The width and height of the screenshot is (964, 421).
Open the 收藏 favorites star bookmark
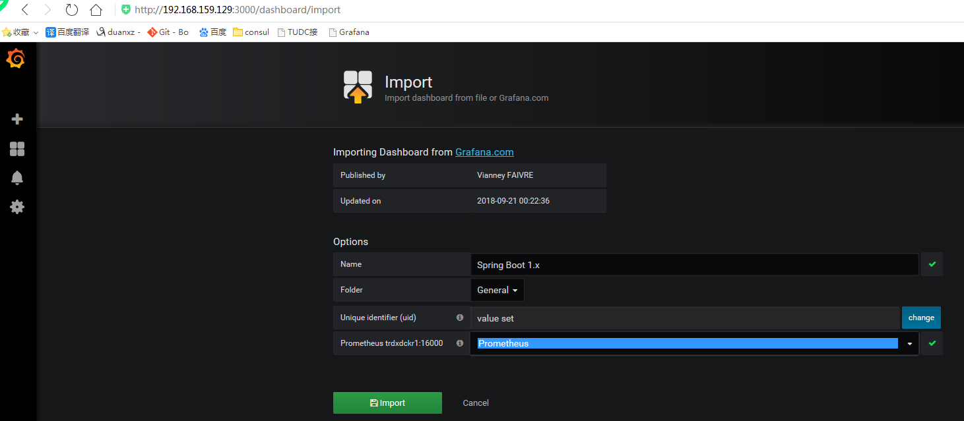(x=16, y=32)
